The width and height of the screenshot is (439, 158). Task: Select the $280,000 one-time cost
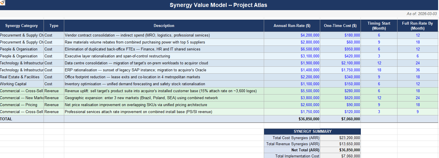340,91
